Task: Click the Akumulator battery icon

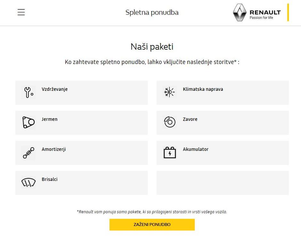Action: click(x=169, y=152)
